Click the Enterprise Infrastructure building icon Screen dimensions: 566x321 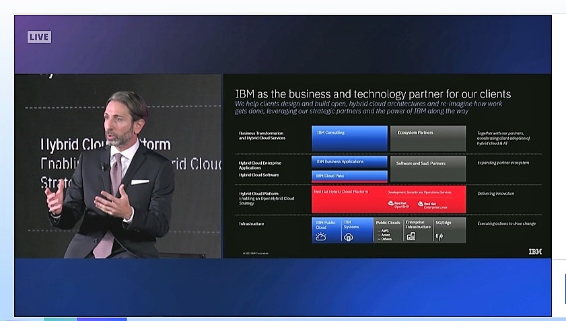point(411,236)
